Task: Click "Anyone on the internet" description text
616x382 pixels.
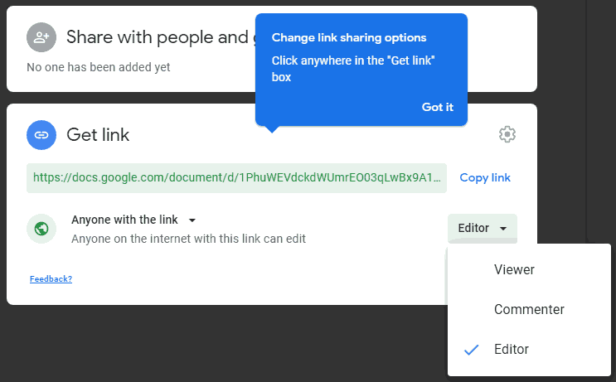Action: tap(188, 239)
